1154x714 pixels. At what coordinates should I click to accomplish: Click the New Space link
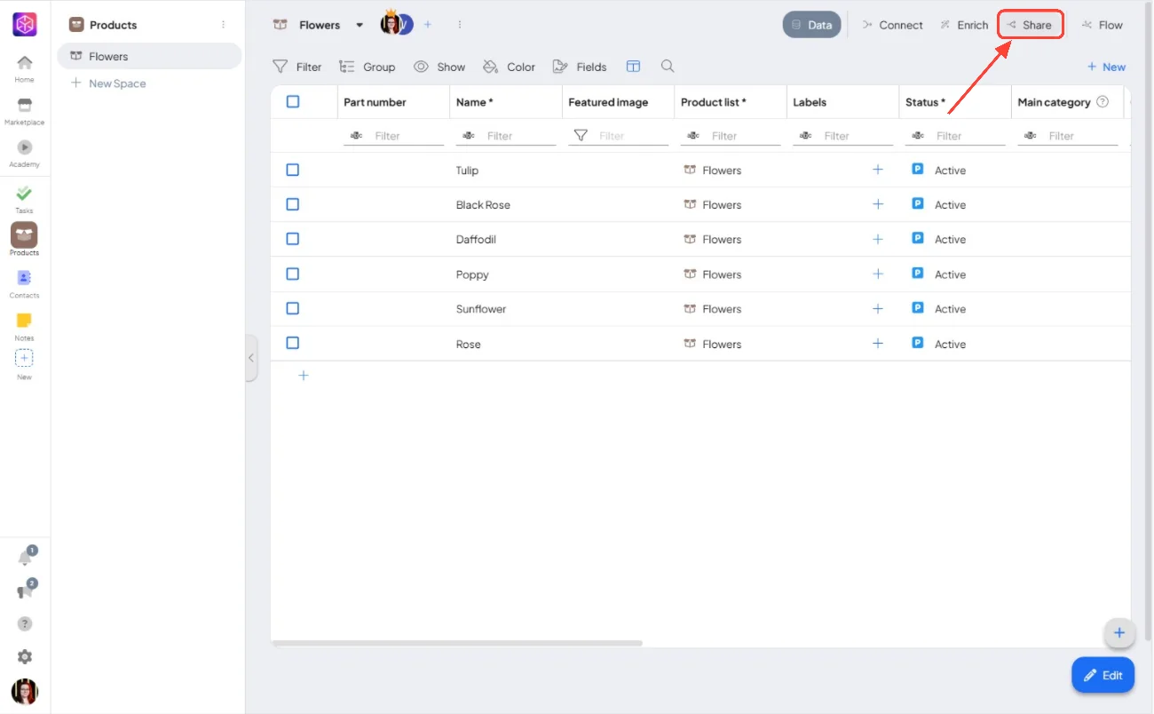(108, 83)
